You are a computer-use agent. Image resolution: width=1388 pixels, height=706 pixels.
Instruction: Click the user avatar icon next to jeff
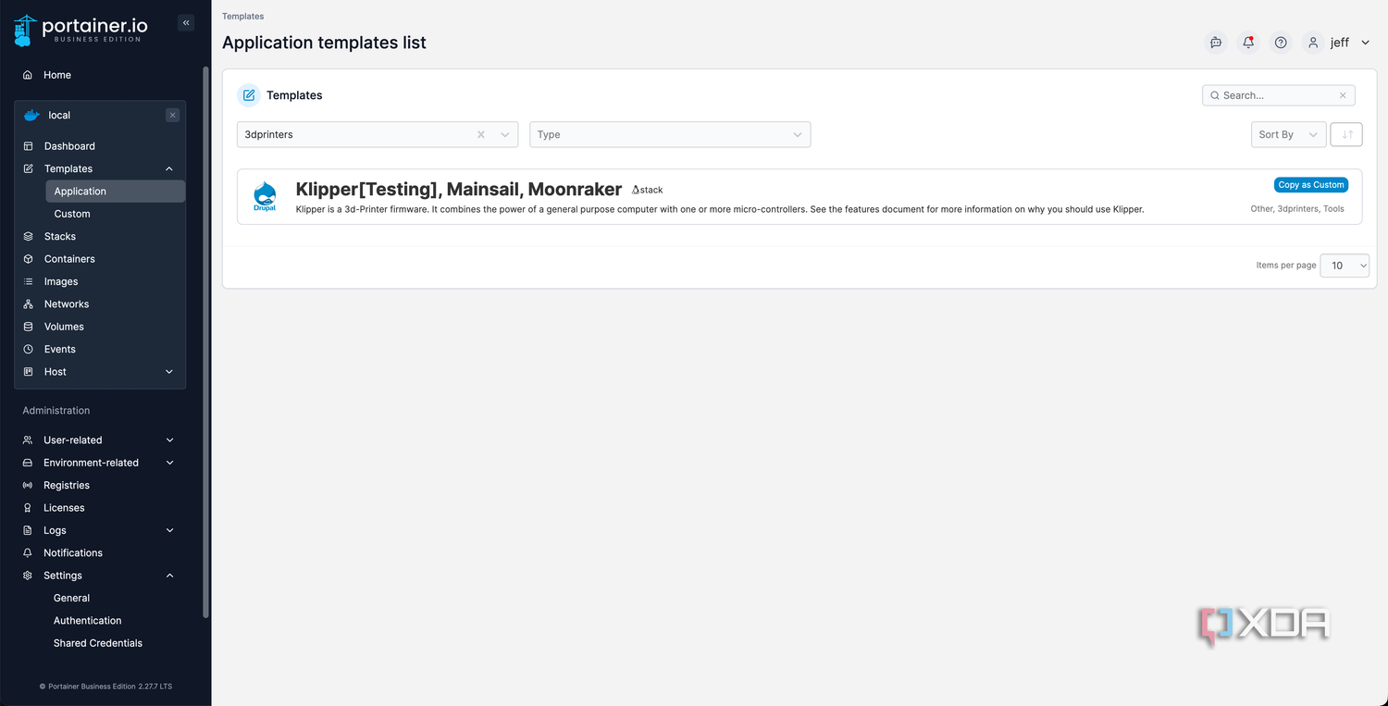pyautogui.click(x=1312, y=43)
